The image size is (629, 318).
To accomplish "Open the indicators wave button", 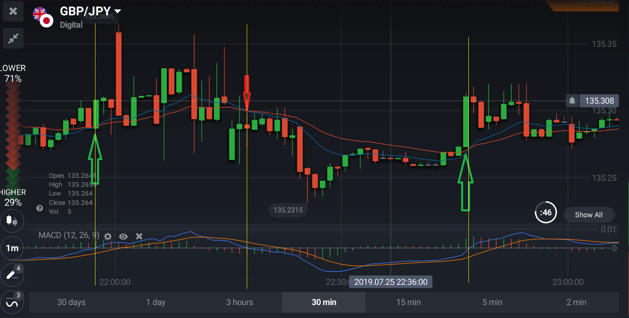I will click(x=12, y=302).
